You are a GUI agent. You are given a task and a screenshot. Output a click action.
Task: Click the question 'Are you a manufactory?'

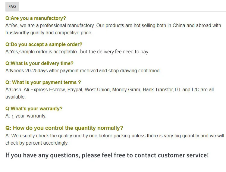(36, 18)
